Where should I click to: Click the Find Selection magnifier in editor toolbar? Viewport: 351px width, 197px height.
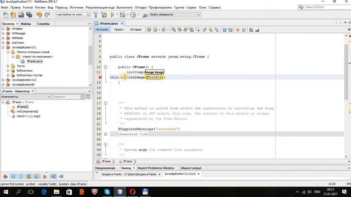tap(173, 30)
